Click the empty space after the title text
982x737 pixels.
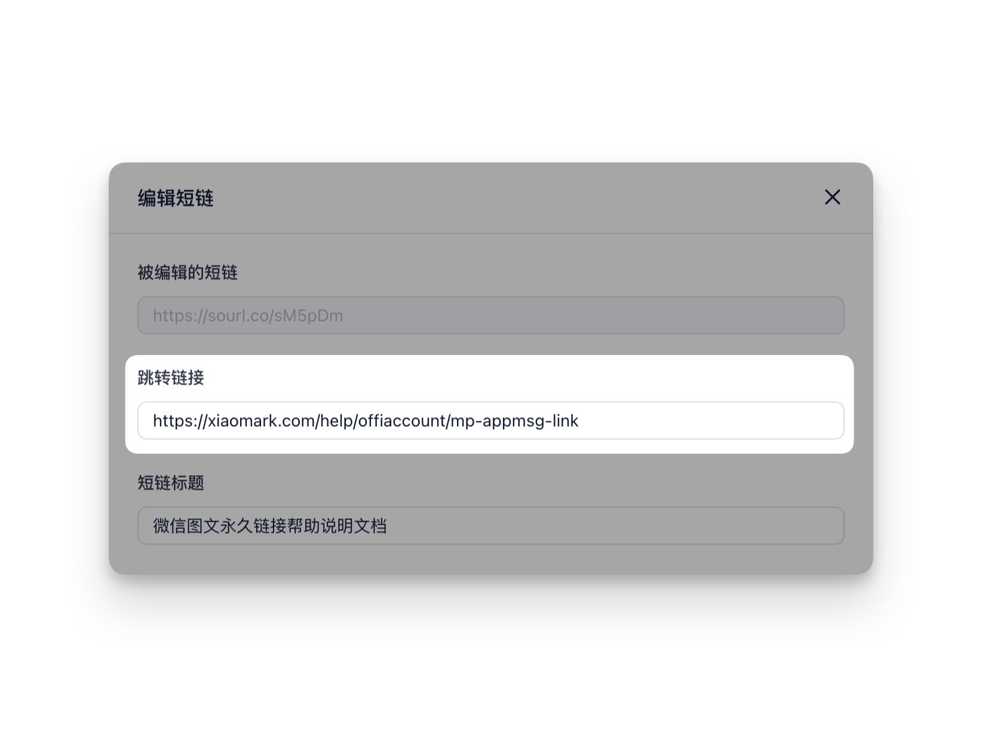tap(615, 526)
